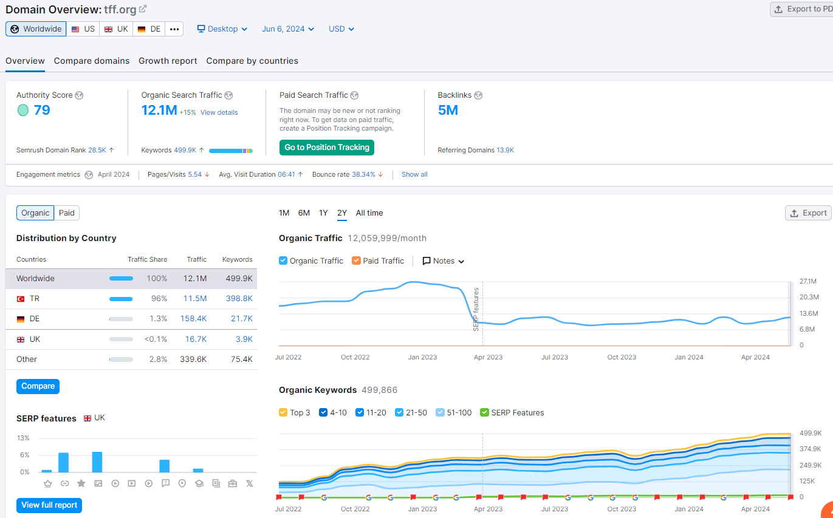
Task: Click the info globe beside Organic Search Traffic
Action: (x=228, y=95)
